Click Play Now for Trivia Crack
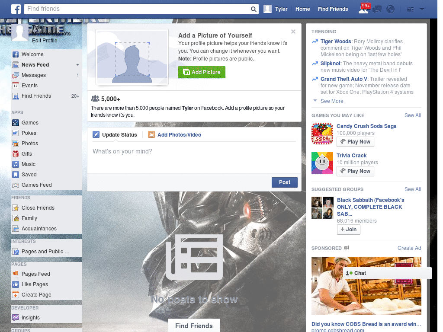Viewport: 443px width, 332px height. (x=355, y=171)
